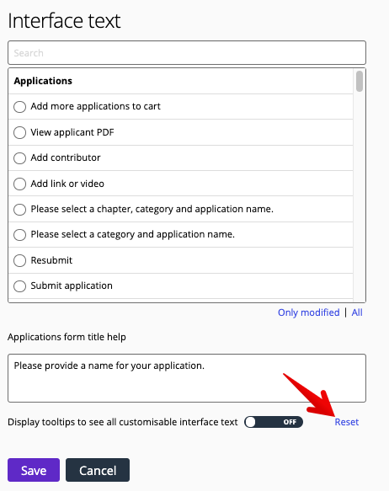Click the 'Resubmit' label text
The width and height of the screenshot is (389, 491).
51,260
